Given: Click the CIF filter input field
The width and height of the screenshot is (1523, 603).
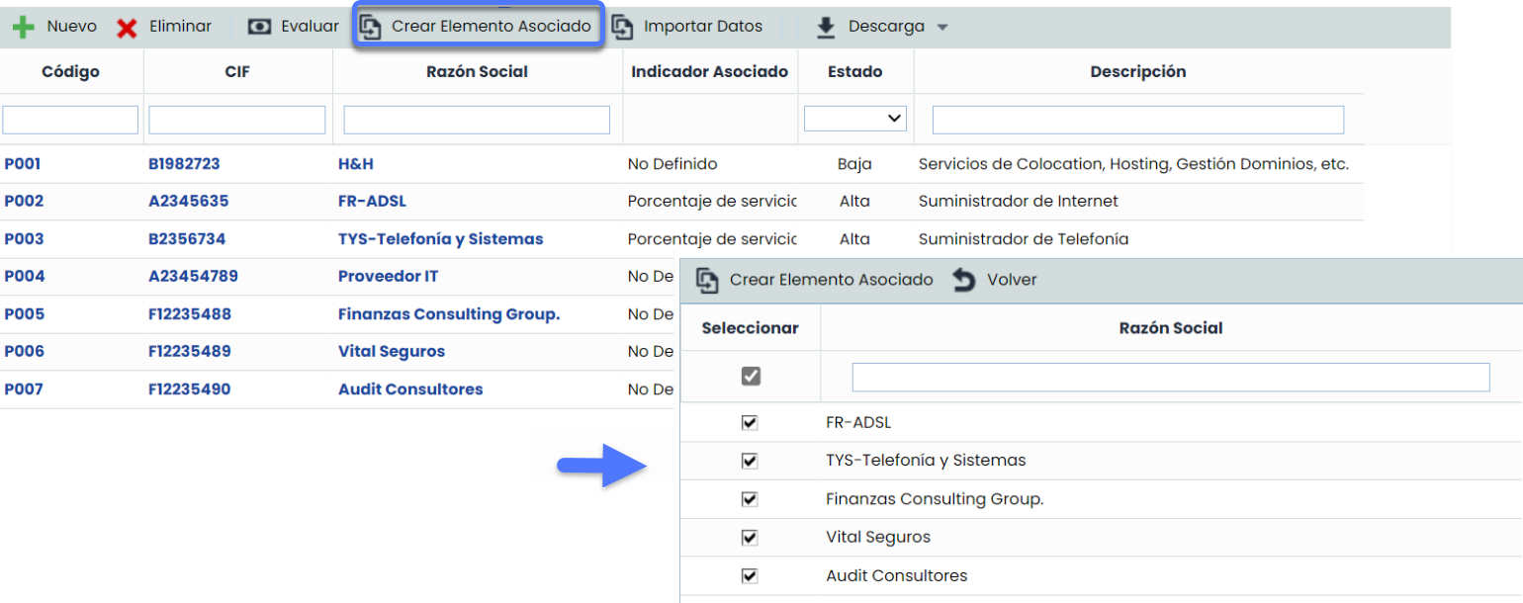Looking at the screenshot, I should 237,120.
